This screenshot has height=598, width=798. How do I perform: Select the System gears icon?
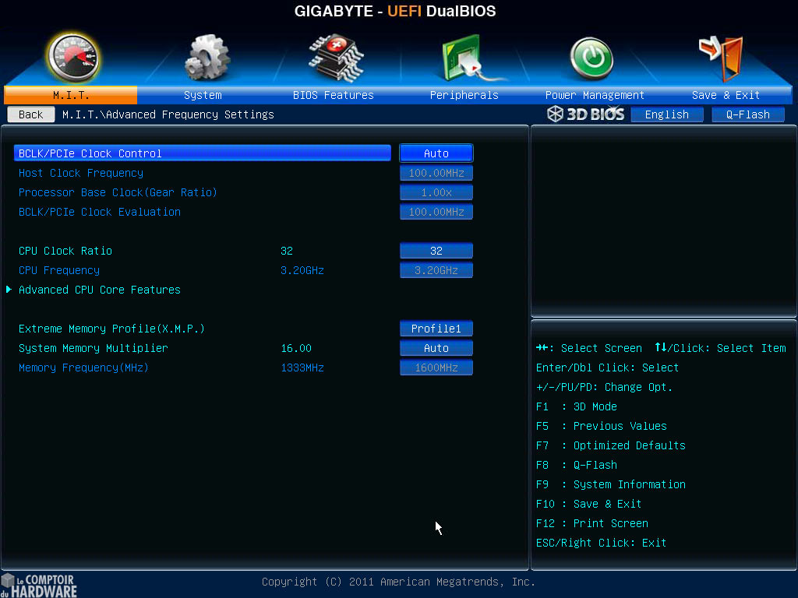[x=203, y=58]
